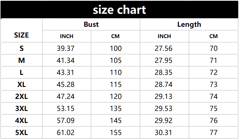Click the CM subheader under Length

coord(213,36)
